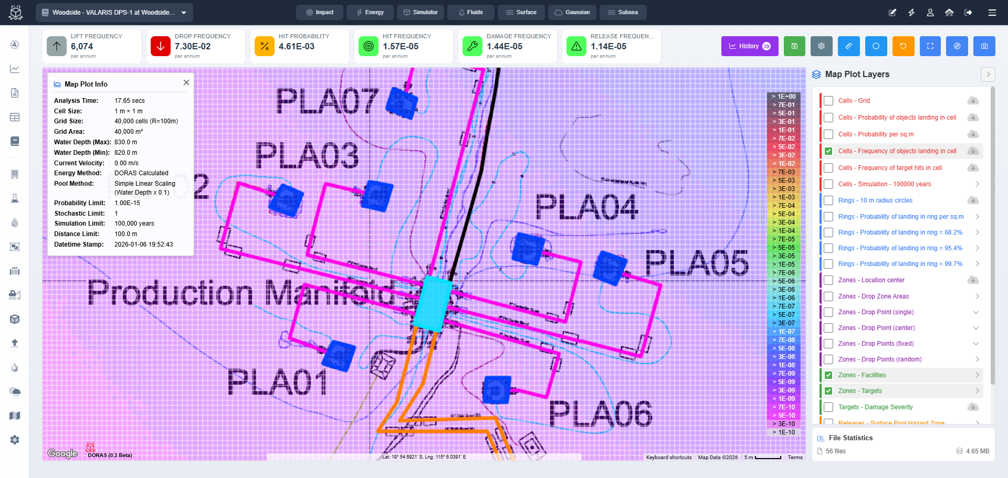Screen dimensions: 1008x478
Task: Close the Map Plot Info panel
Action: click(186, 83)
